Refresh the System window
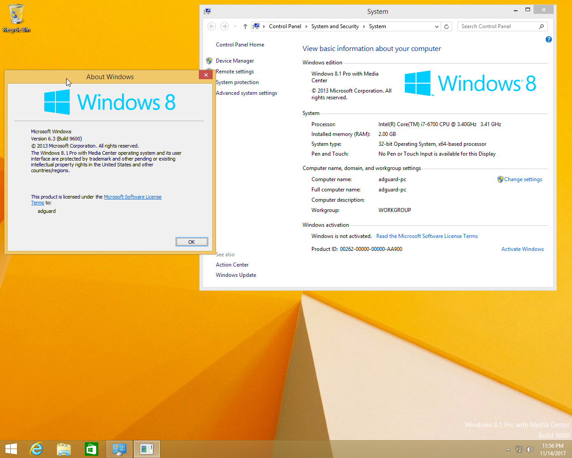Screen dimensions: 572x458 (x=446, y=26)
